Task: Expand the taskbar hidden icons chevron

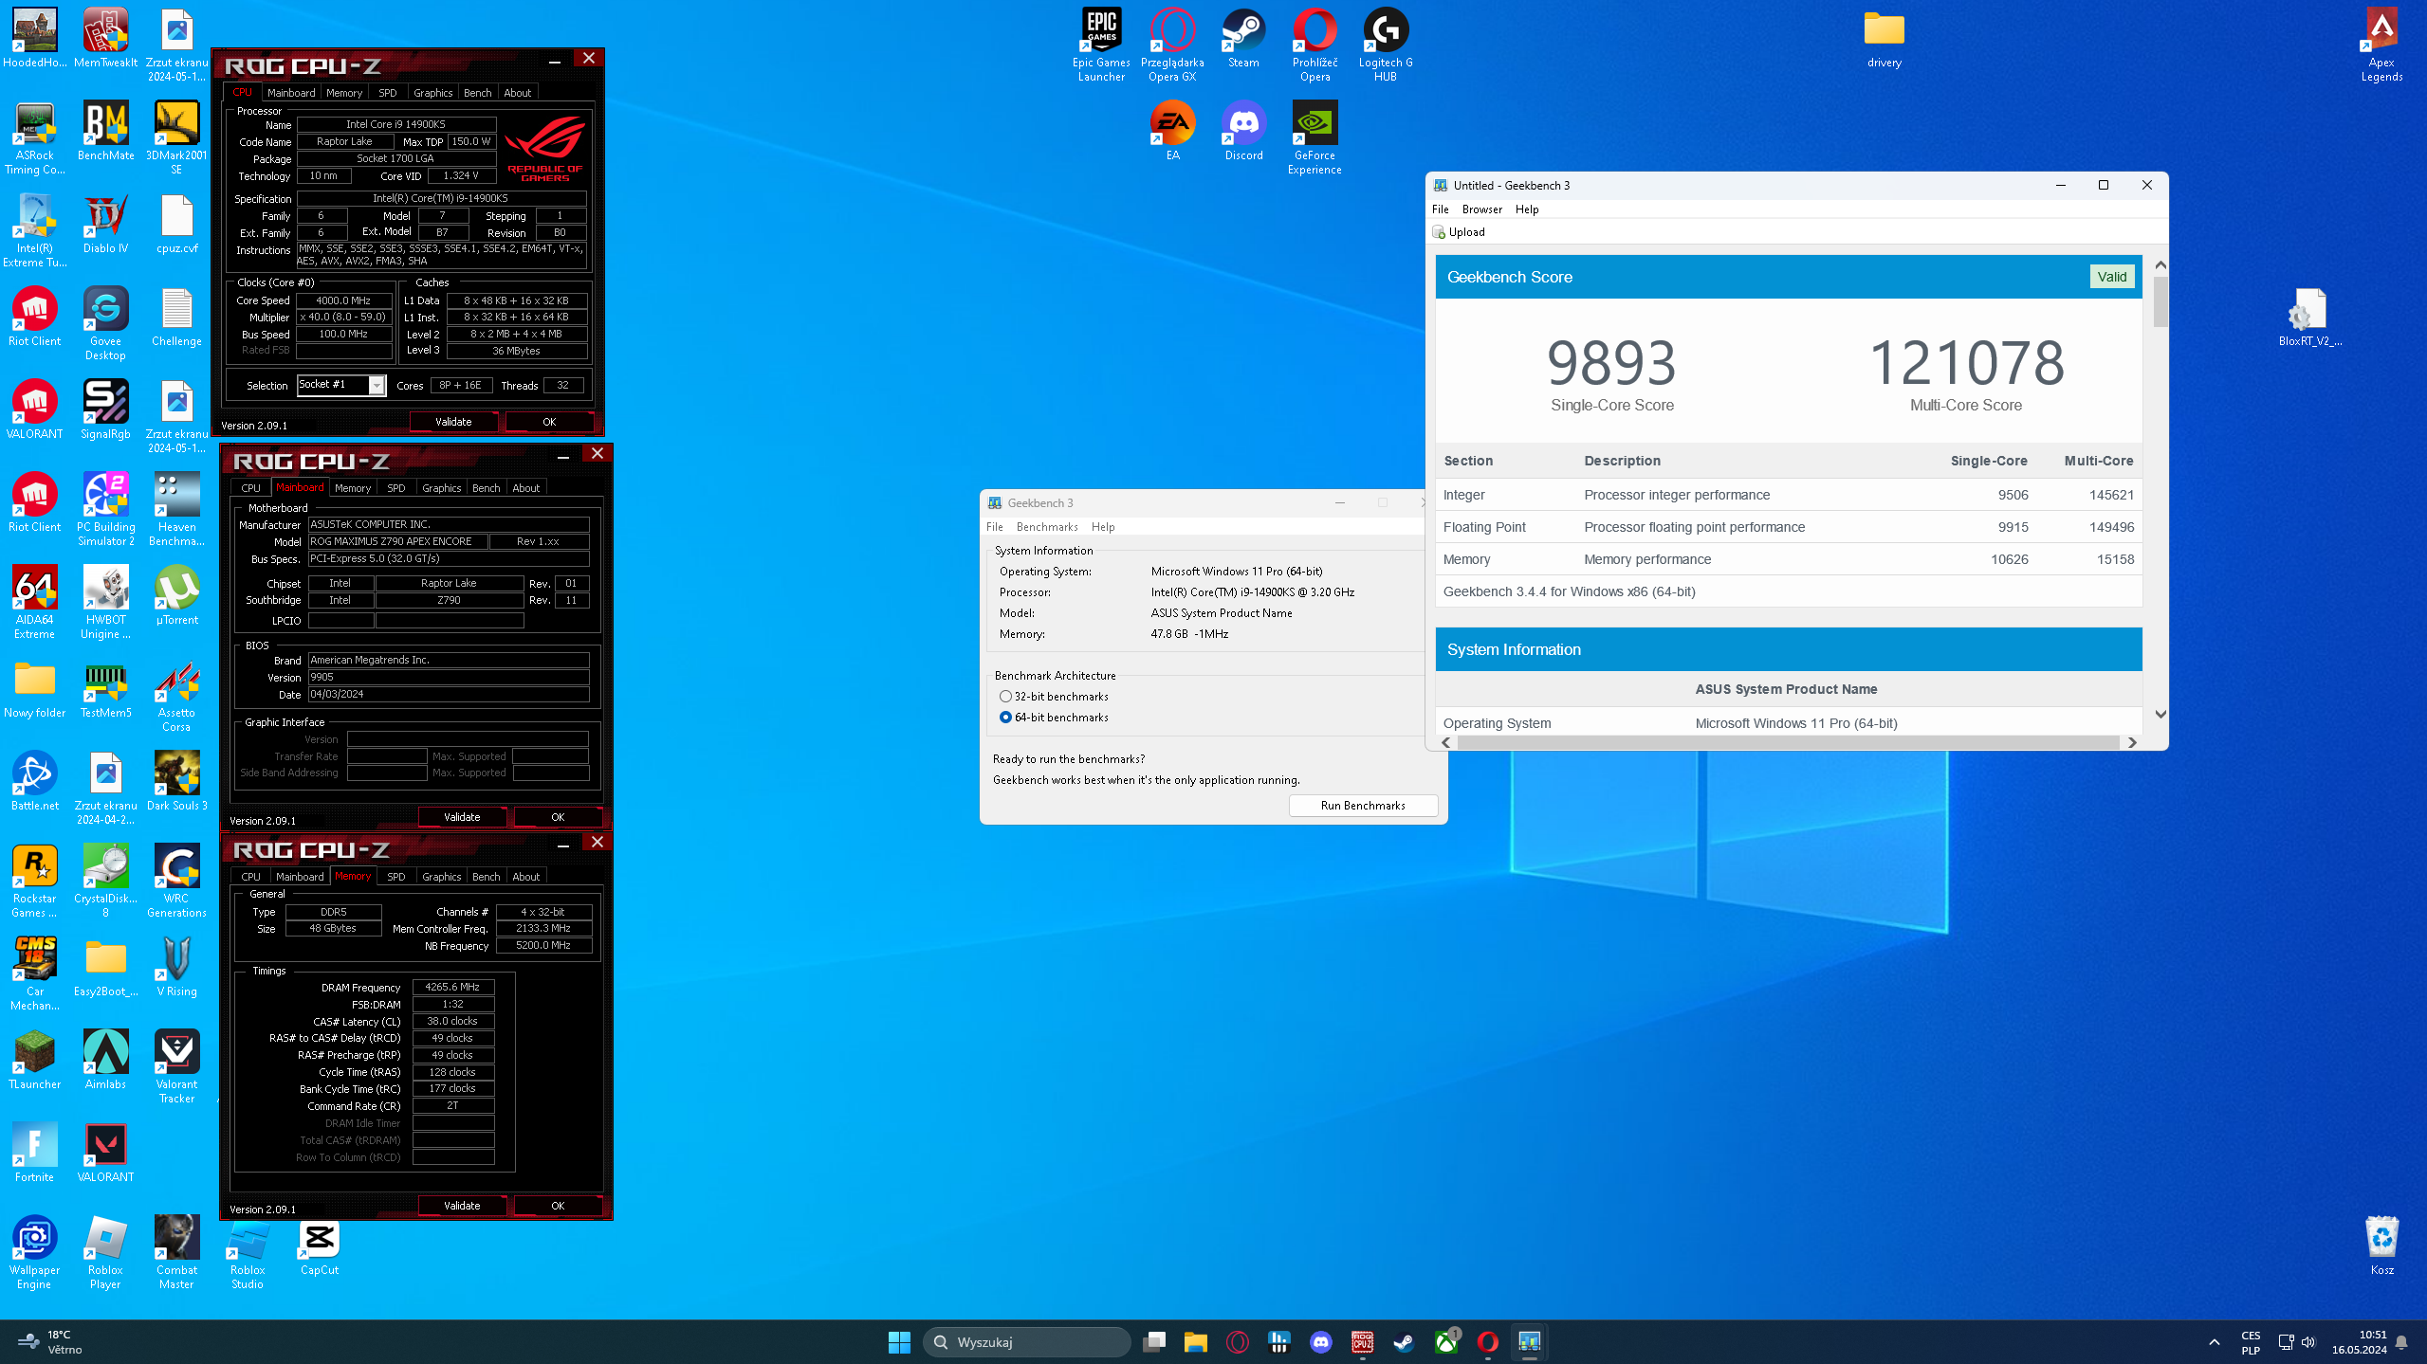Action: click(x=2214, y=1341)
